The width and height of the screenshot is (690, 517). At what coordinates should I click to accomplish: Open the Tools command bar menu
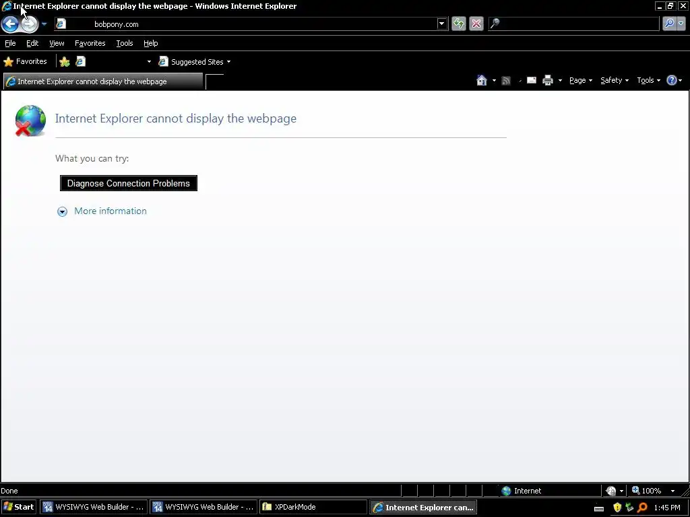coord(649,80)
